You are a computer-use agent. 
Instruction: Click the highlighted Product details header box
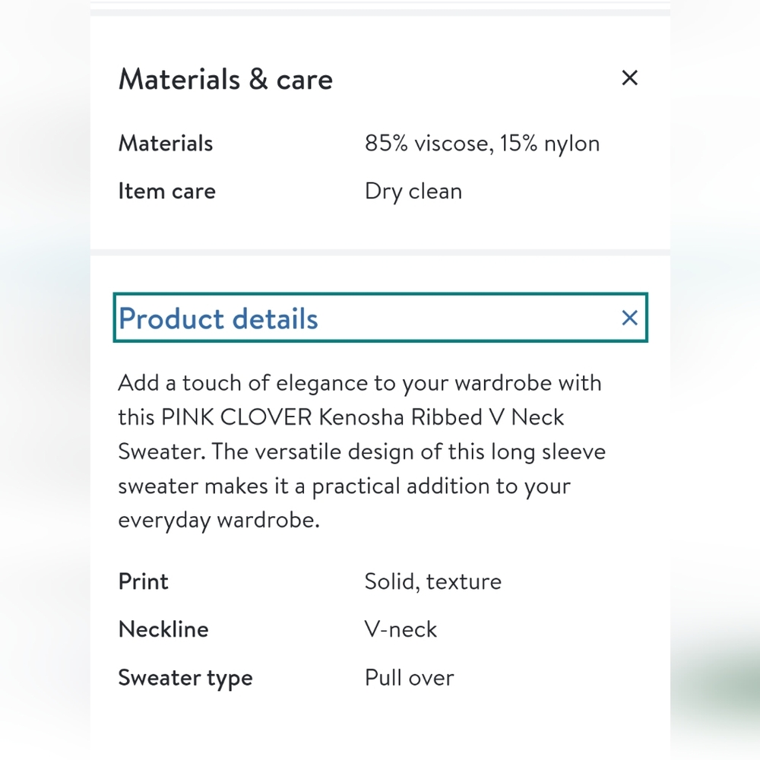click(x=380, y=318)
